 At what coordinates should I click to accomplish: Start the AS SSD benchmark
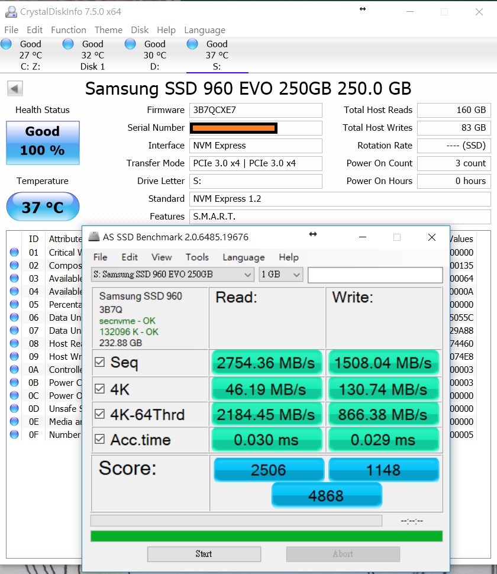point(204,554)
